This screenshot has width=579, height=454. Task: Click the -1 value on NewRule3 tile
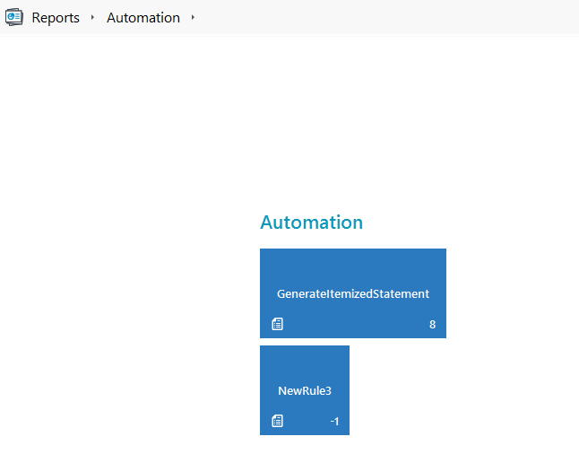coord(334,422)
